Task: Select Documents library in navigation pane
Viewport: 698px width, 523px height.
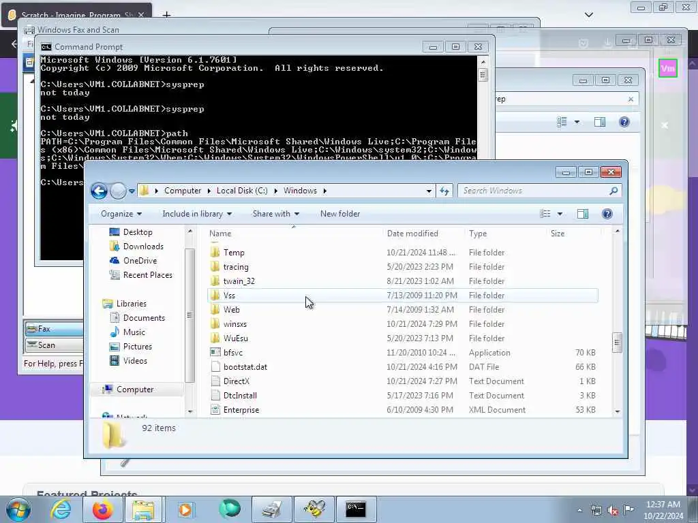Action: tap(144, 318)
